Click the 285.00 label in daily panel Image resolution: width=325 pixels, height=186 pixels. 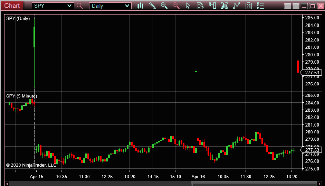pos(312,18)
